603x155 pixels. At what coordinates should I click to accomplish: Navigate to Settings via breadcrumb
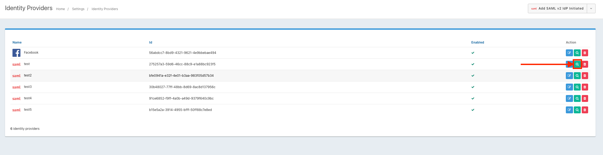click(x=78, y=9)
